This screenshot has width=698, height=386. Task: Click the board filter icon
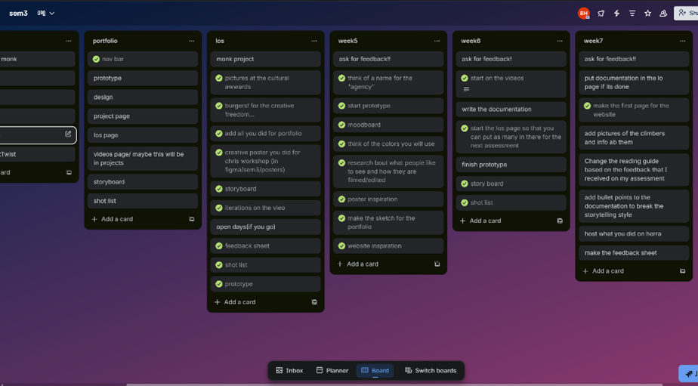632,14
